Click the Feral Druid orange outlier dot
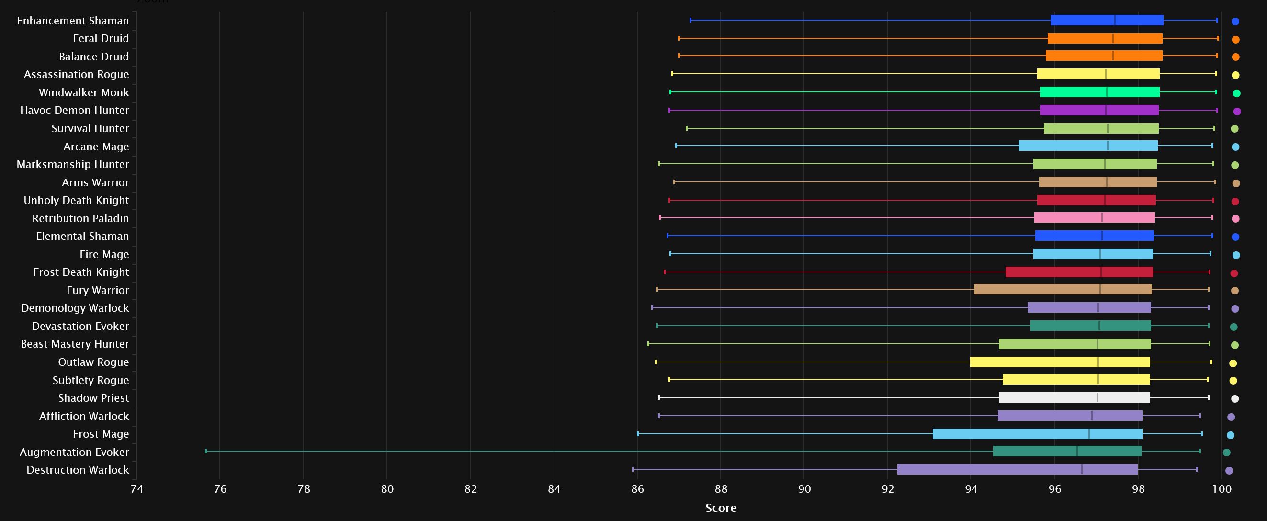 (1235, 39)
